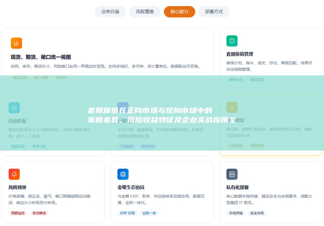The width and height of the screenshot is (324, 226).
Task: Click the 智能匹配 tag
Action: click(18, 146)
